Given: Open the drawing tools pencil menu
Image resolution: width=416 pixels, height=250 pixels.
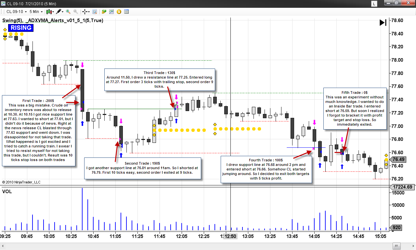Looking at the screenshot, I should [59, 12].
